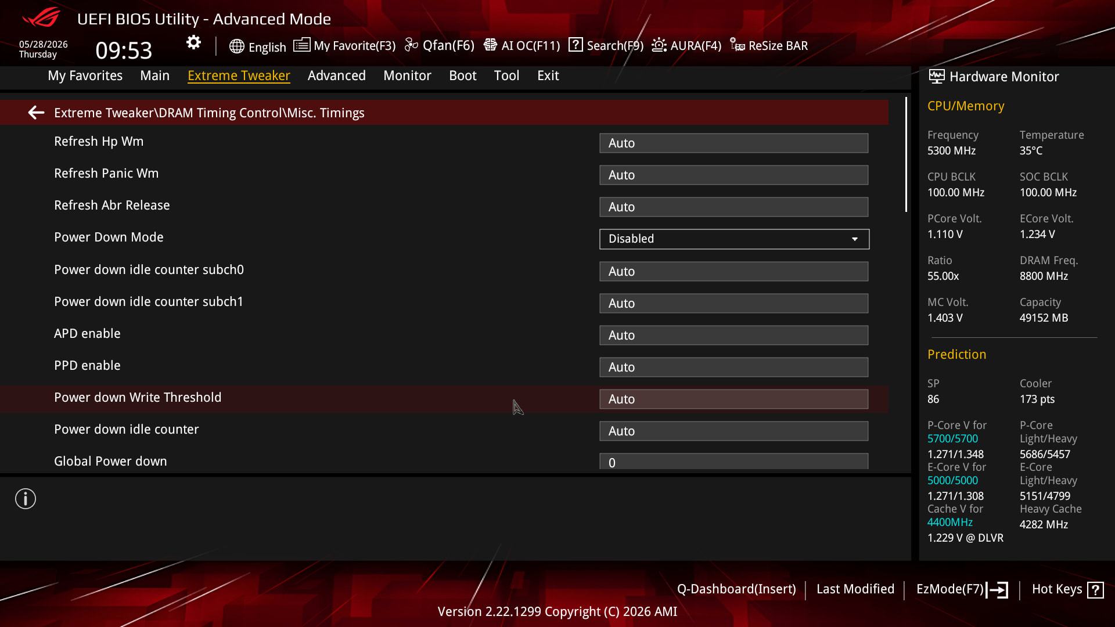Change language from English
The height and width of the screenshot is (627, 1115).
pyautogui.click(x=267, y=47)
